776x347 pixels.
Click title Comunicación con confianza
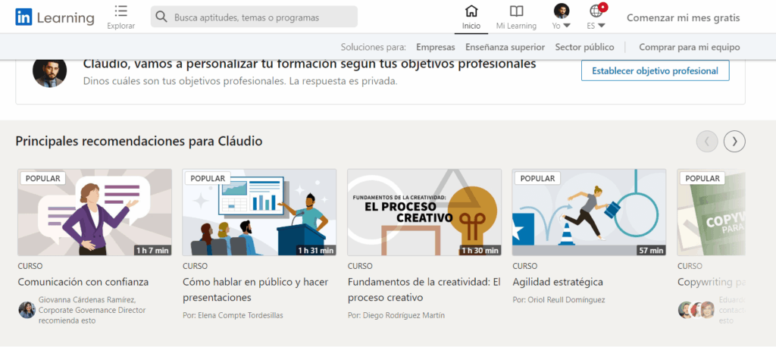coord(83,282)
